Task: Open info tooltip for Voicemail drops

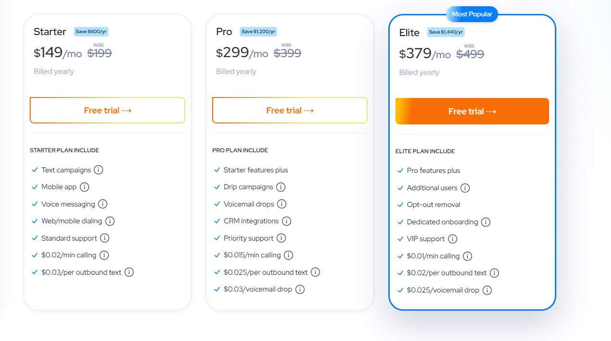Action: coord(282,204)
